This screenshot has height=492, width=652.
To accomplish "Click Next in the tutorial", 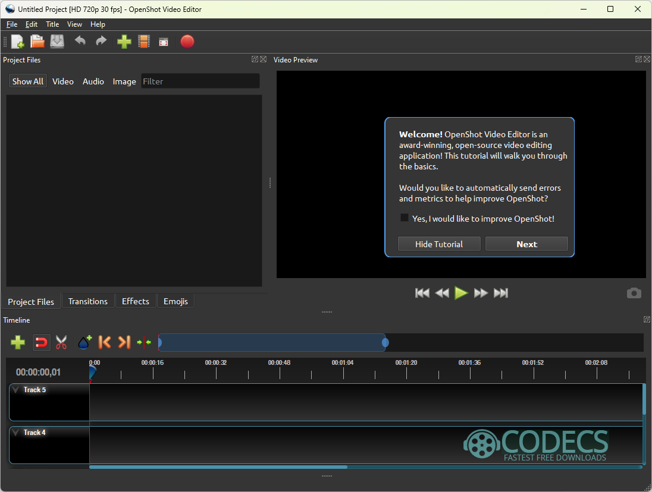I will 527,244.
